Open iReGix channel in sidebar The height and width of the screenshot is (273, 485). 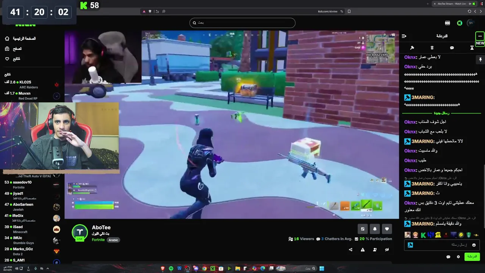point(32,218)
